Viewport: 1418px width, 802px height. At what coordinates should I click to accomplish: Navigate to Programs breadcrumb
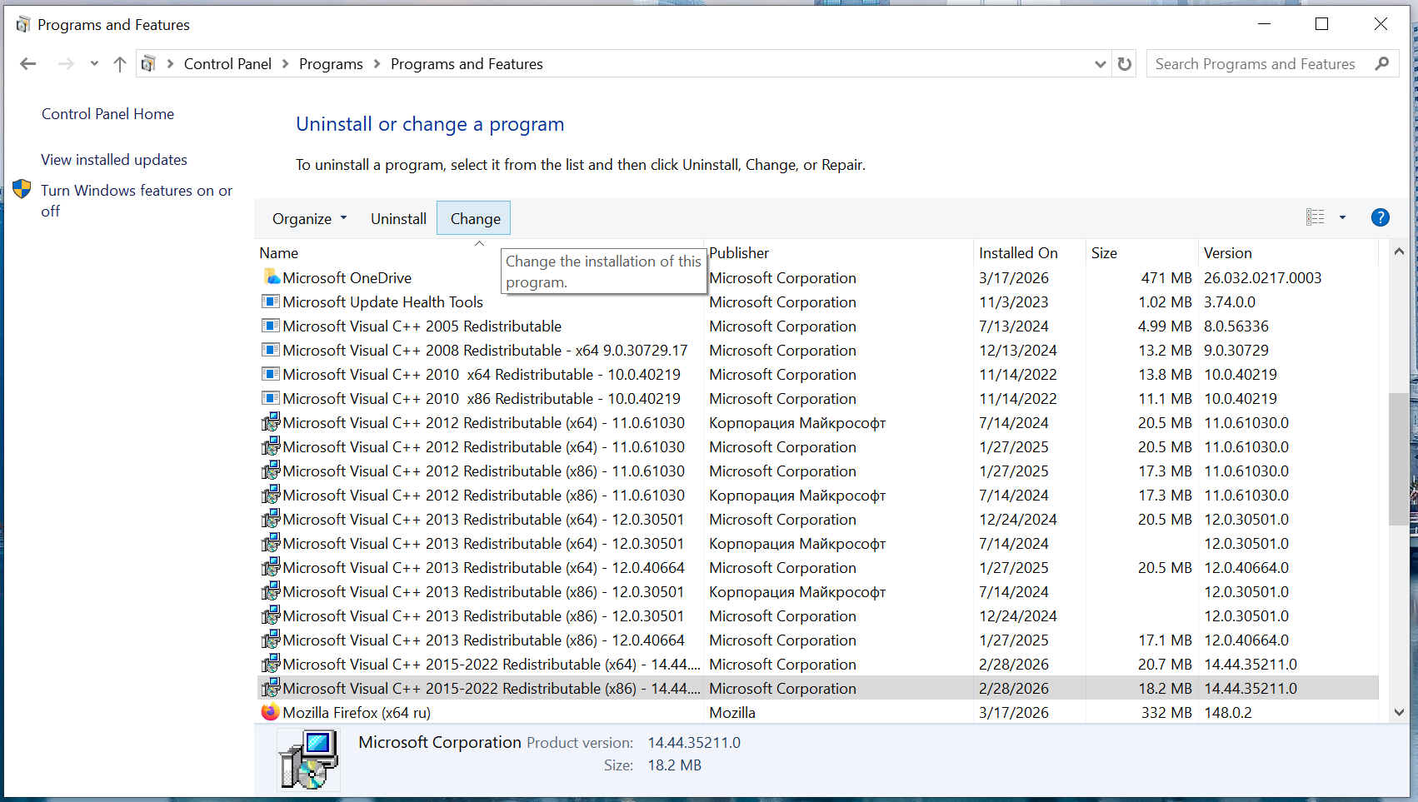[331, 64]
